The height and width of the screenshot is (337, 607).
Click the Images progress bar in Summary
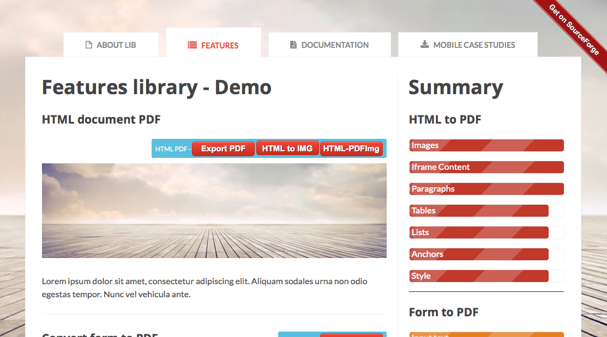pyautogui.click(x=486, y=145)
